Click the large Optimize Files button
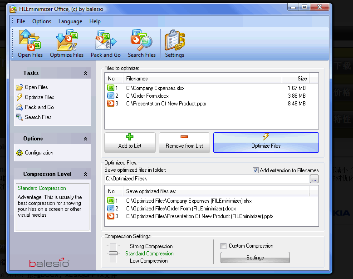Screen dimensions: 353x279 coord(266,142)
